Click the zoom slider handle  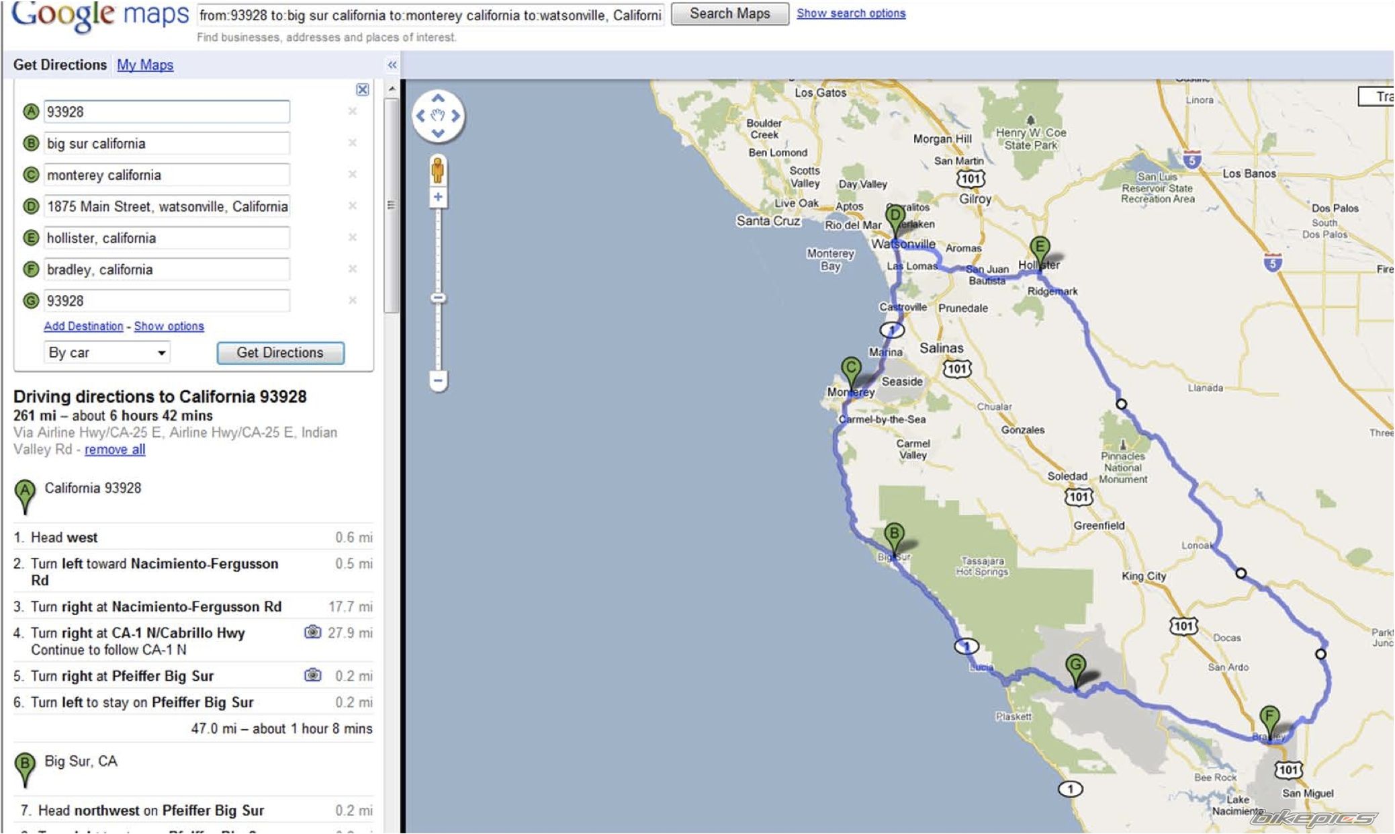438,298
